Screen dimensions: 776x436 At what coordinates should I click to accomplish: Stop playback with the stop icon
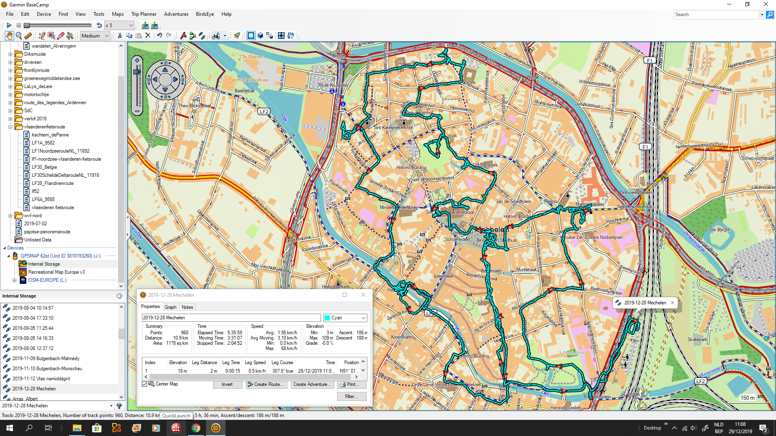(x=19, y=25)
